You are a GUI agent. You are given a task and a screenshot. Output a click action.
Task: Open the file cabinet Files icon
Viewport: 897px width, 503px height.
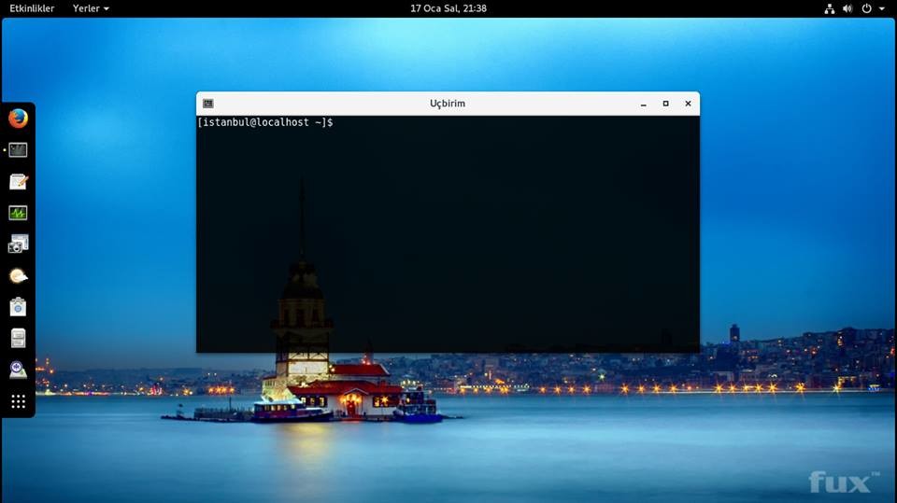tap(18, 338)
